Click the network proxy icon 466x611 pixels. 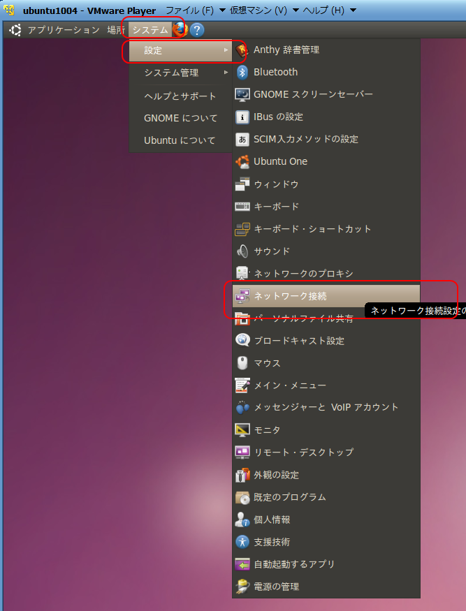point(242,274)
